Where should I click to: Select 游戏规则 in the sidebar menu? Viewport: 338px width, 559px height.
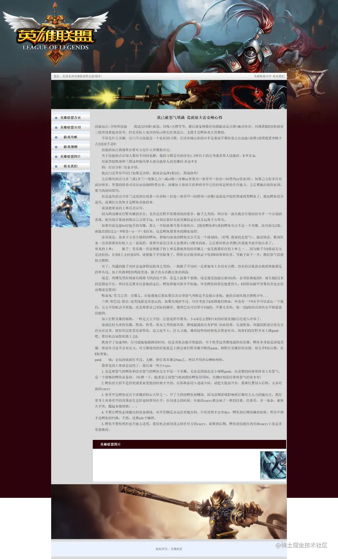[x=71, y=147]
